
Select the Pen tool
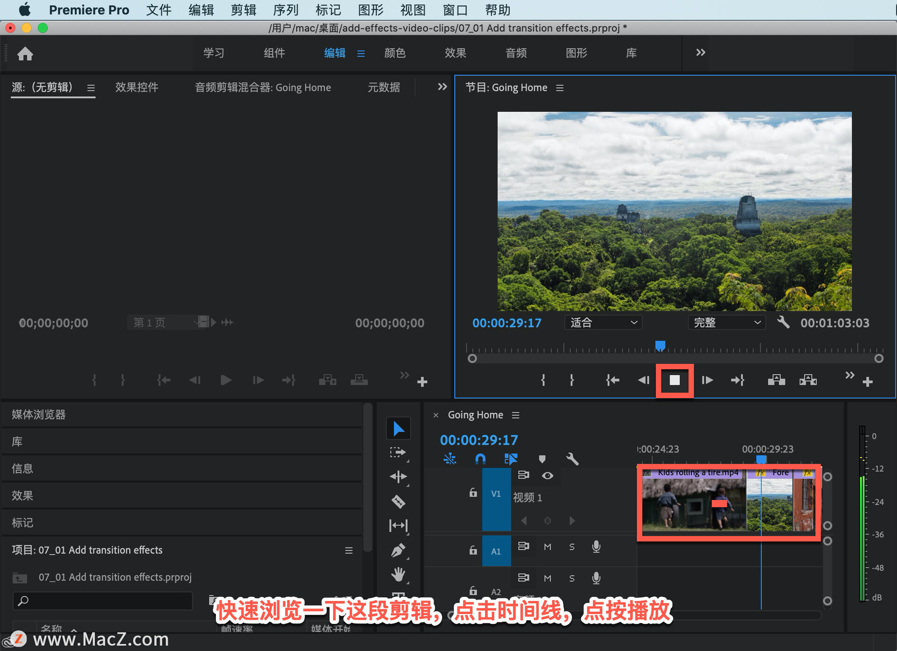coord(398,551)
